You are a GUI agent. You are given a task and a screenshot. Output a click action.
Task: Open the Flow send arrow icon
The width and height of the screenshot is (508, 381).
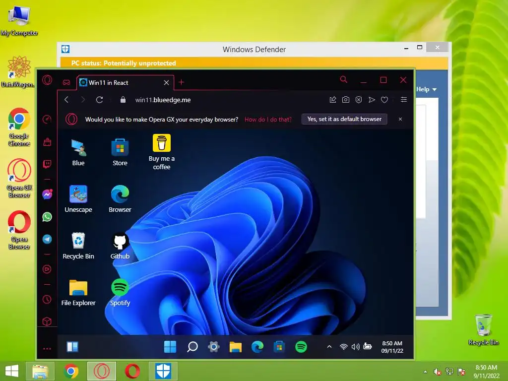coord(372,100)
